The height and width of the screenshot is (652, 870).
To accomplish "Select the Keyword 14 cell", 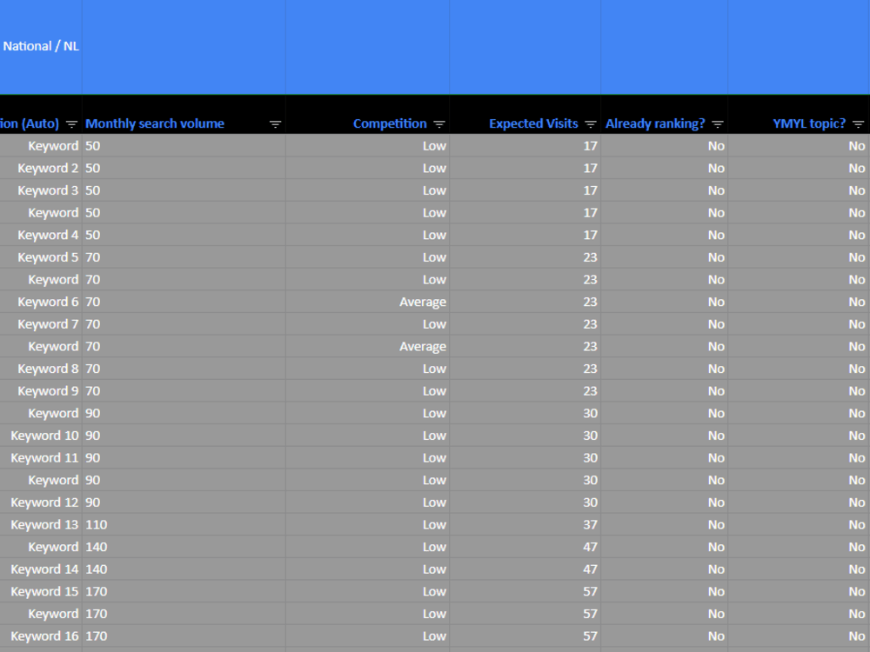I will point(41,569).
